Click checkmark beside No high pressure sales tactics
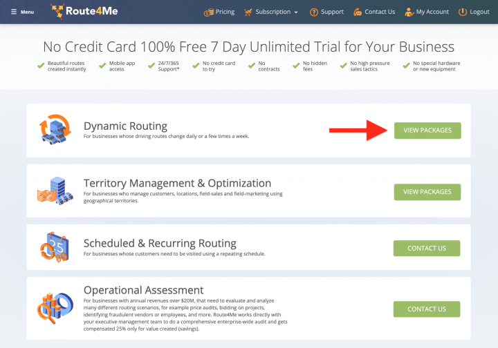Viewport: 498px width, 348px height. (x=343, y=66)
